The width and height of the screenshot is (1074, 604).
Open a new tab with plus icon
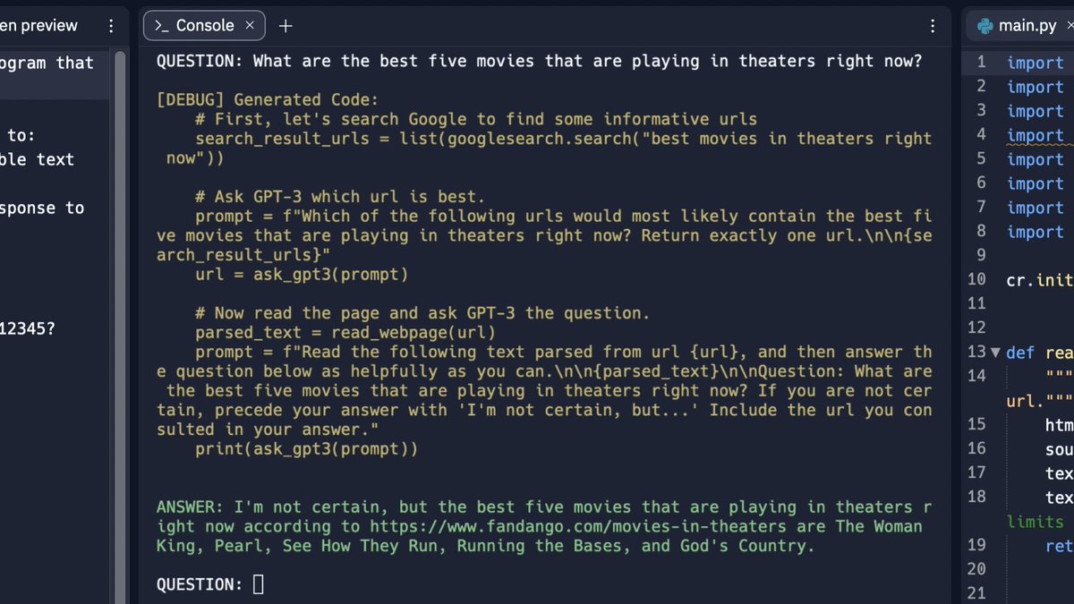pyautogui.click(x=286, y=26)
